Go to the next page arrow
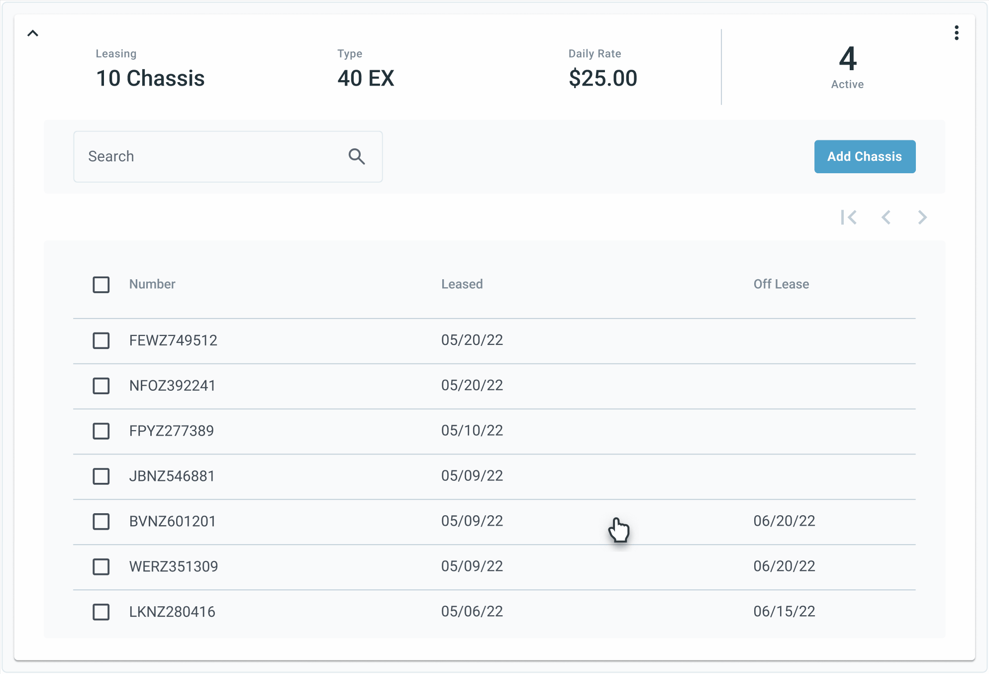This screenshot has height=674, width=989. (x=922, y=218)
